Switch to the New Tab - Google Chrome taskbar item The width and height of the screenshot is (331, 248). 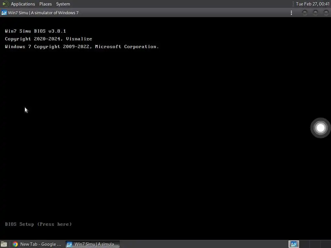pos(37,244)
